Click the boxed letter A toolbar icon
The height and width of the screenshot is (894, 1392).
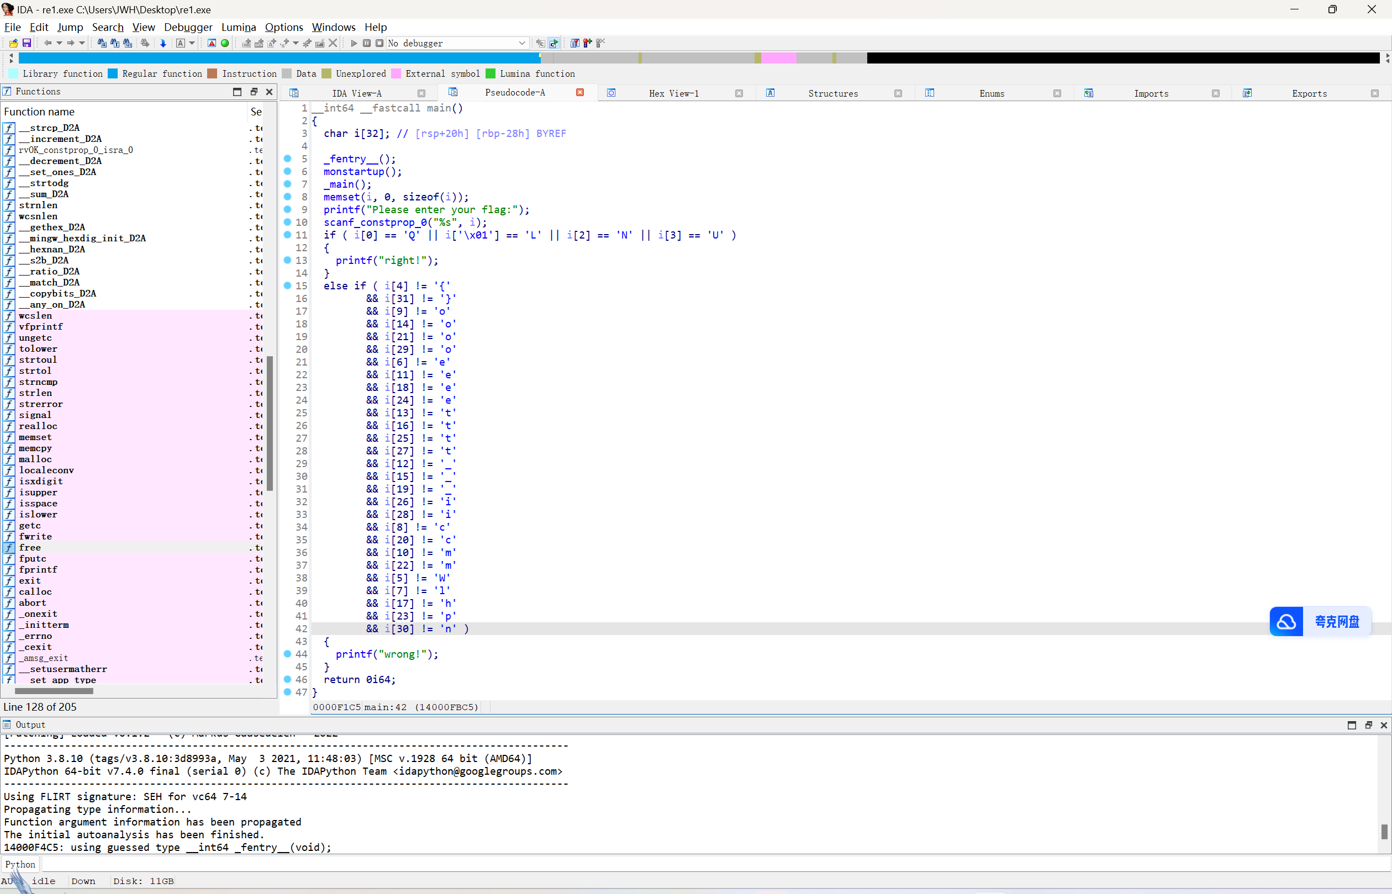click(x=181, y=43)
